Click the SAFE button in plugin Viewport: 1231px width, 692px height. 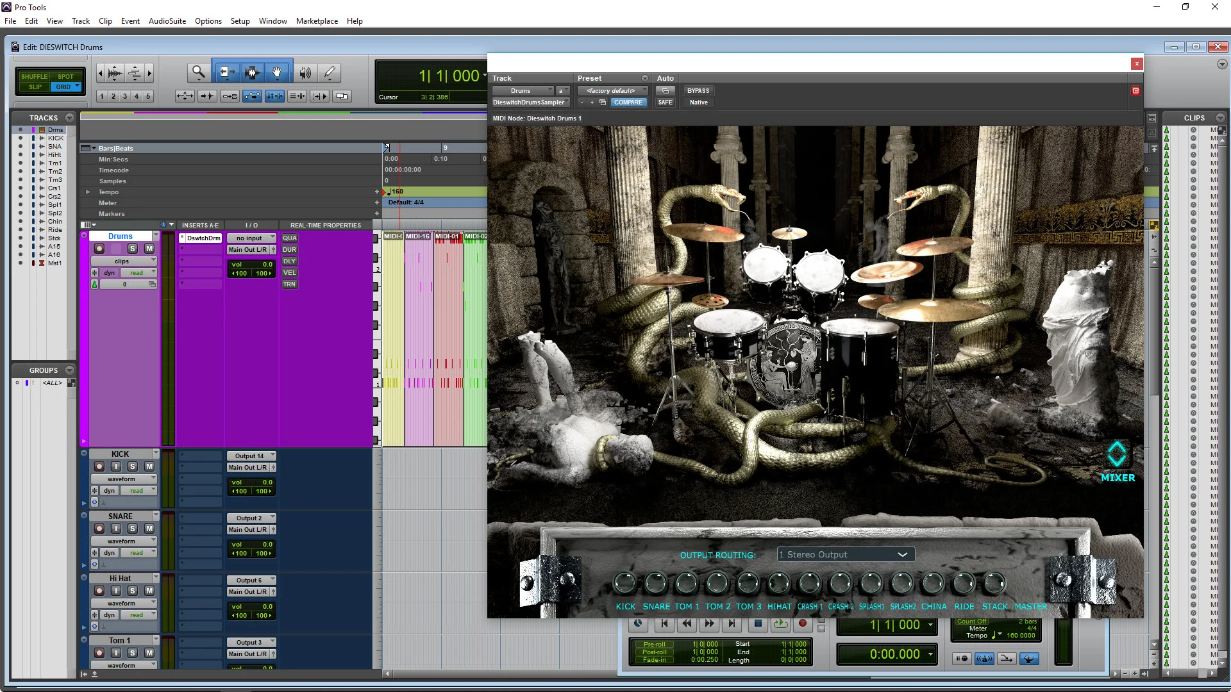(x=666, y=103)
